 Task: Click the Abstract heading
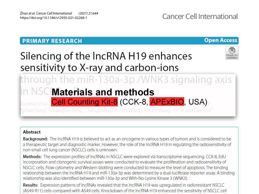[x=32, y=132]
